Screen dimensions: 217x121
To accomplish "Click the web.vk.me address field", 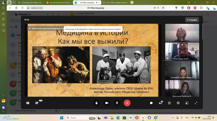I will [x=37, y=8].
